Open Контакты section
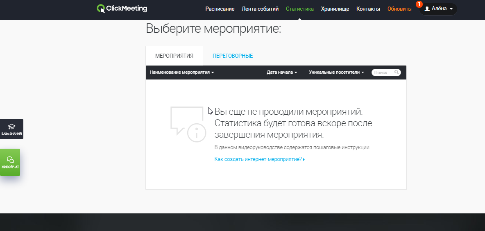Screen dimensions: 485x231 point(368,9)
